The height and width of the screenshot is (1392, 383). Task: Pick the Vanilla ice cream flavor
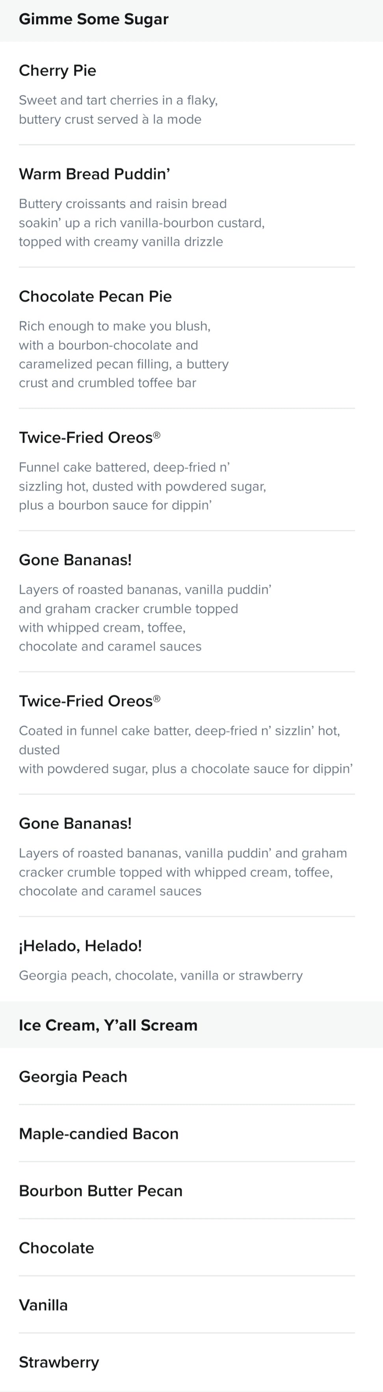tap(187, 1305)
